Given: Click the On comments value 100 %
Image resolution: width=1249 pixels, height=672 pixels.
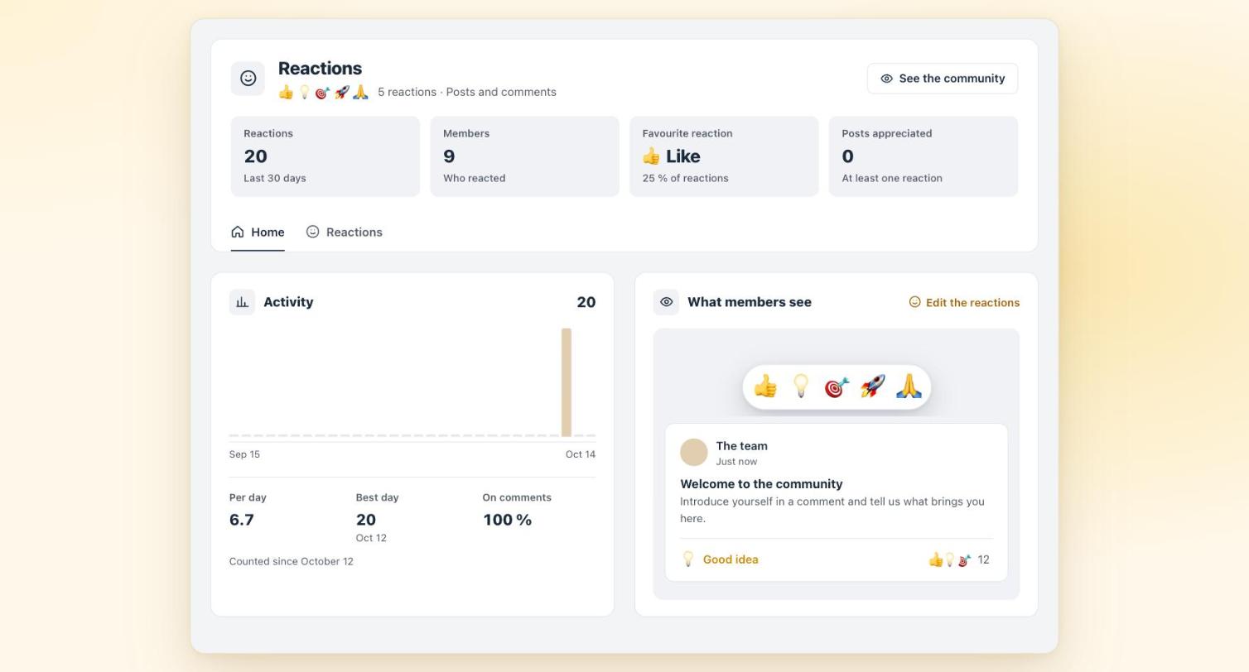Looking at the screenshot, I should [507, 521].
